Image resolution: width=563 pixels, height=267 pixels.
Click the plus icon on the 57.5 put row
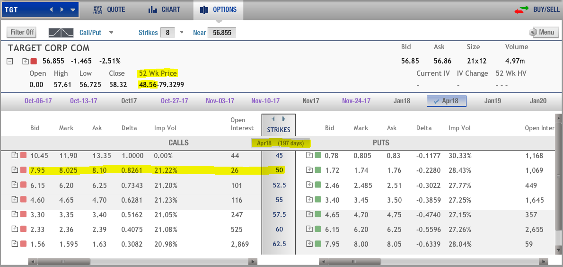tap(309, 214)
